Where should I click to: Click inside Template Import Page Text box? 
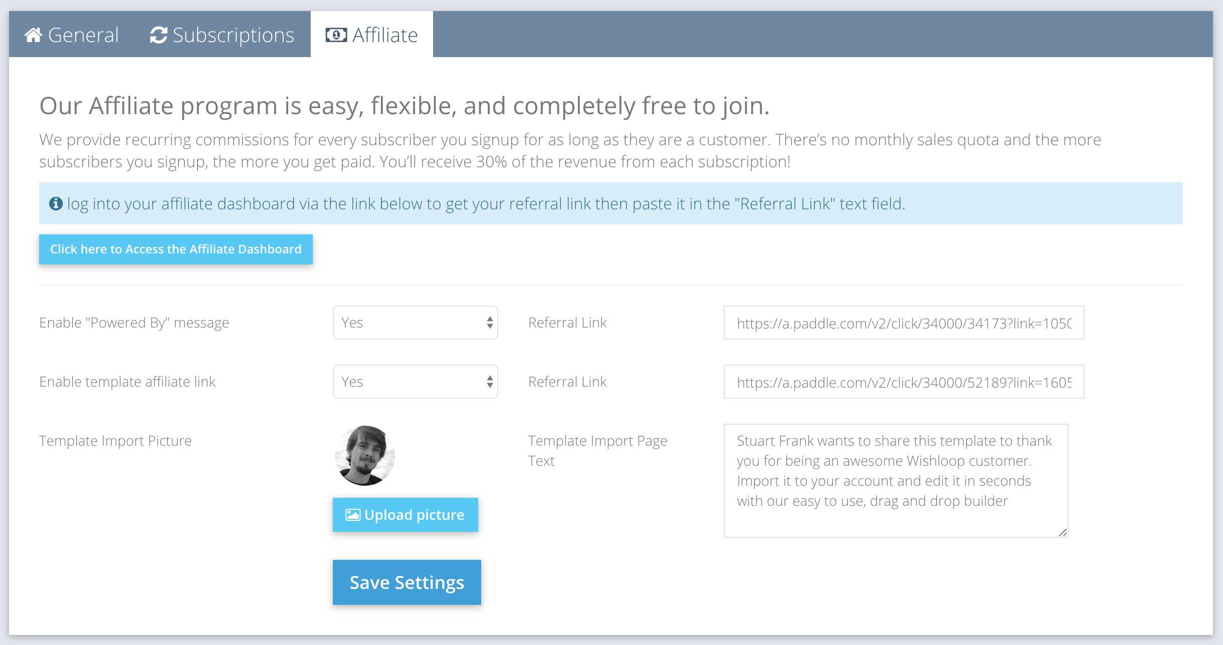click(896, 481)
